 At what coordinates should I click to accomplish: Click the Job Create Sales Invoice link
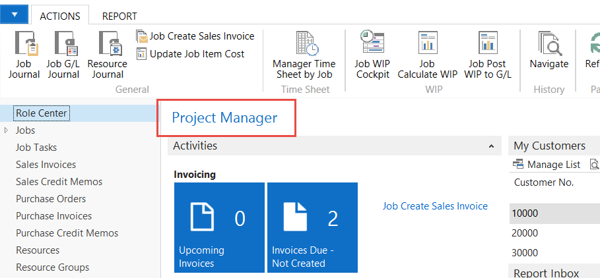435,206
